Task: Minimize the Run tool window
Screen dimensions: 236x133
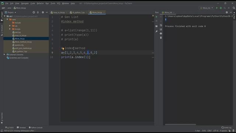Action: [x=231, y=12]
